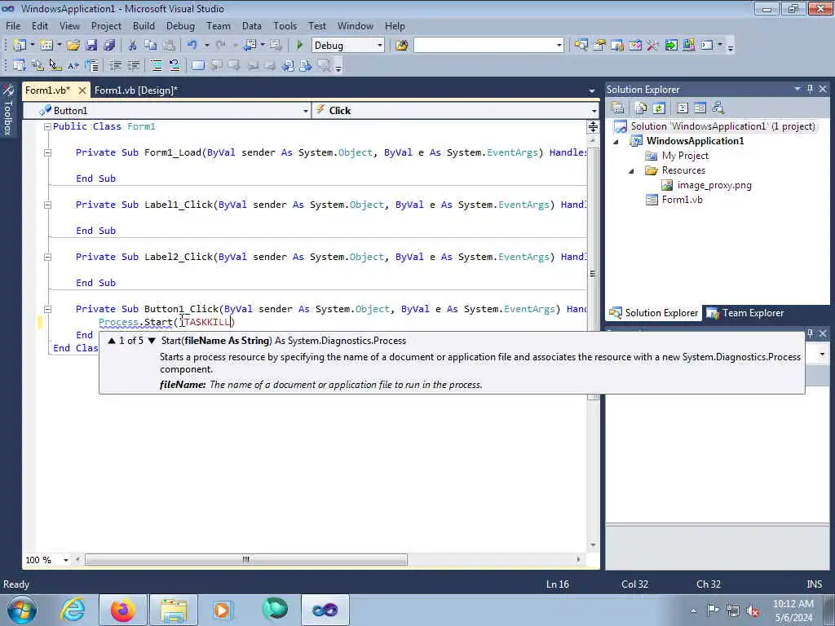Screen dimensions: 835x626
Task: Click View Code in Solution Explorer
Action: [683, 108]
